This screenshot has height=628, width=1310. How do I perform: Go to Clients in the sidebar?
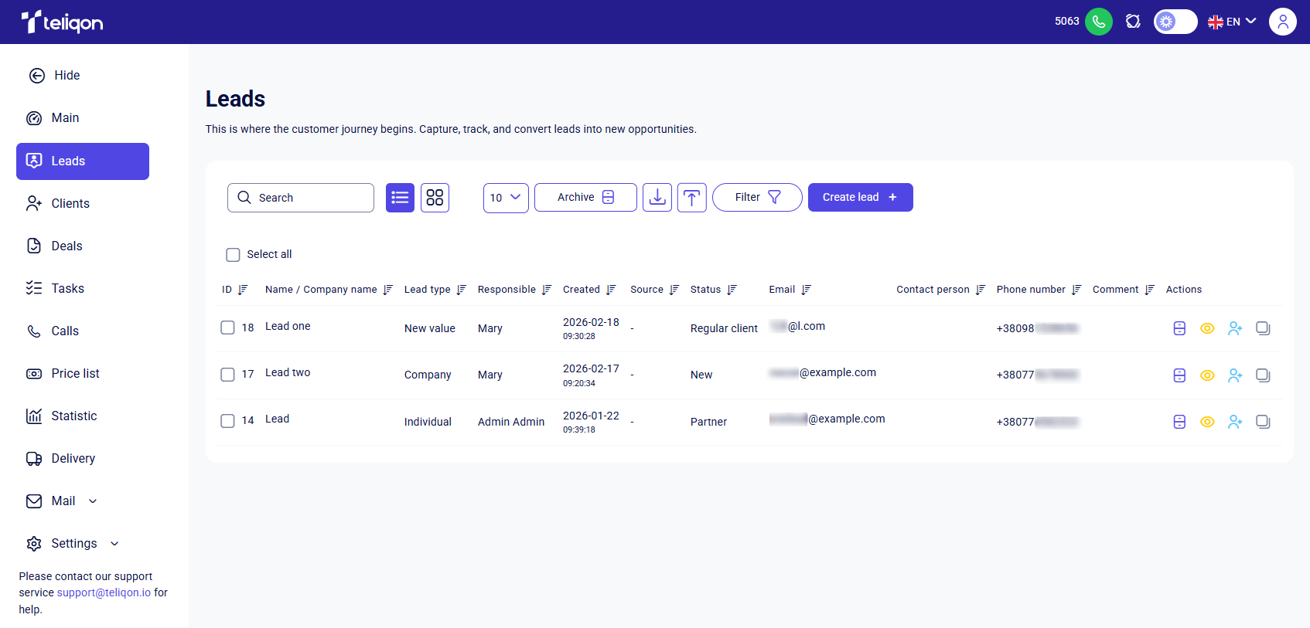[x=70, y=204]
